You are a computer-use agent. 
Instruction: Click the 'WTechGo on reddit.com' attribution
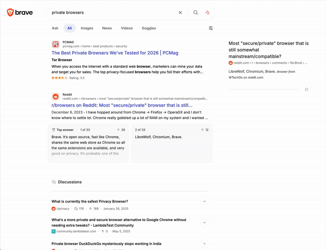(246, 78)
